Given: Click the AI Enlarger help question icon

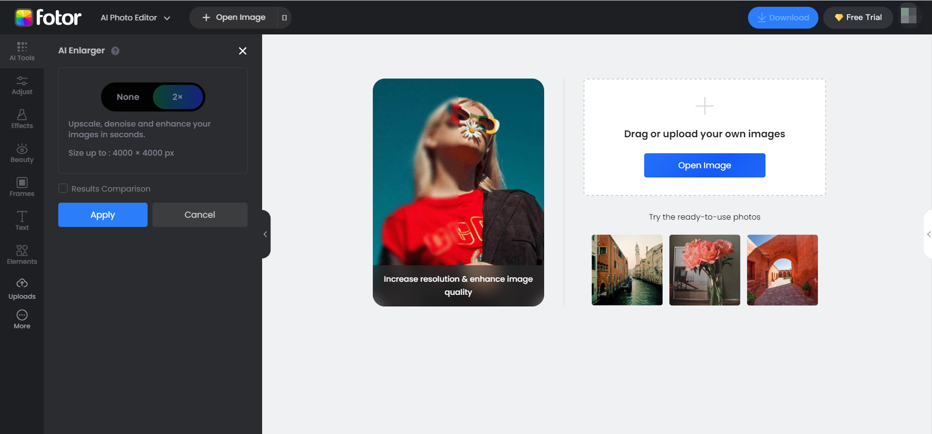Looking at the screenshot, I should (115, 51).
